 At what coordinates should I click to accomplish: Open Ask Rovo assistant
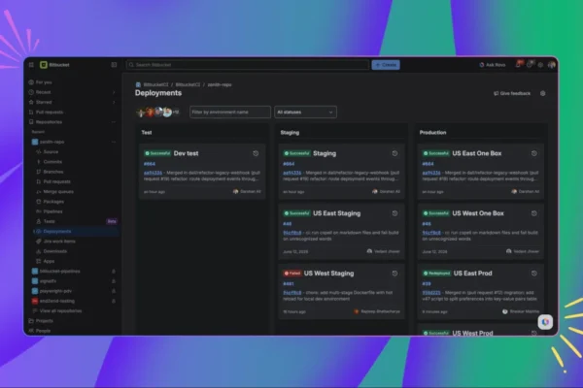(493, 65)
